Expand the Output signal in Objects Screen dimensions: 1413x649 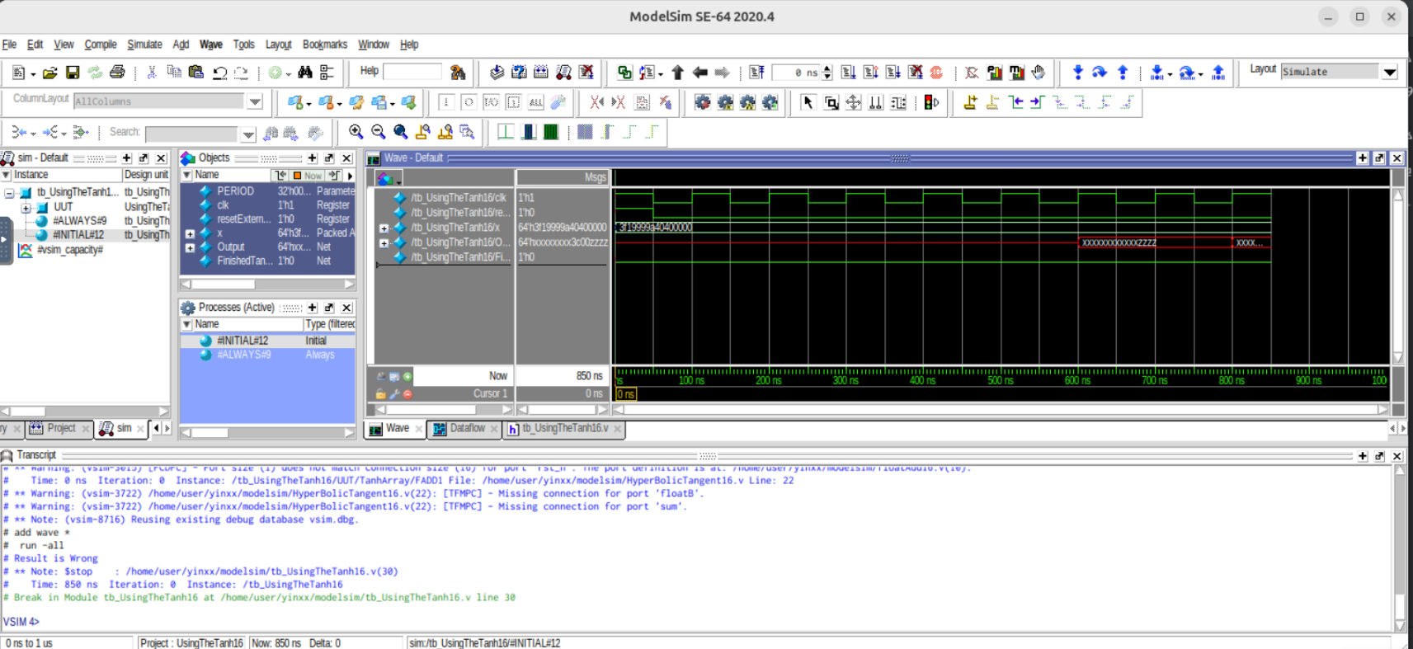pyautogui.click(x=190, y=247)
